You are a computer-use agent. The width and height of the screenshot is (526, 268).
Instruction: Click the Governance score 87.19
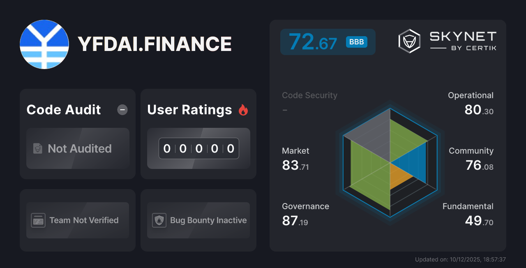[x=295, y=220]
